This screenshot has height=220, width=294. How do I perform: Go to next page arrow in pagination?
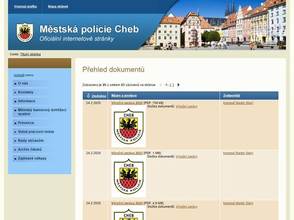click(x=179, y=85)
